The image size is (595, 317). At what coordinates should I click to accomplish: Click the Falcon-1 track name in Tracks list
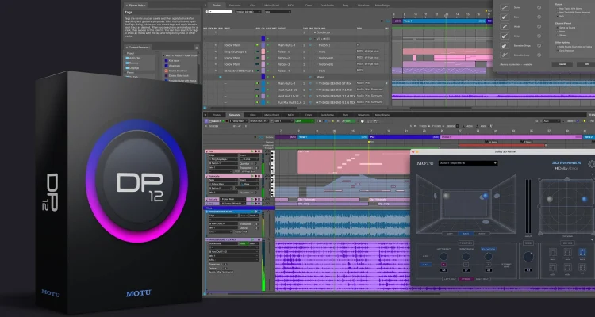coord(324,45)
